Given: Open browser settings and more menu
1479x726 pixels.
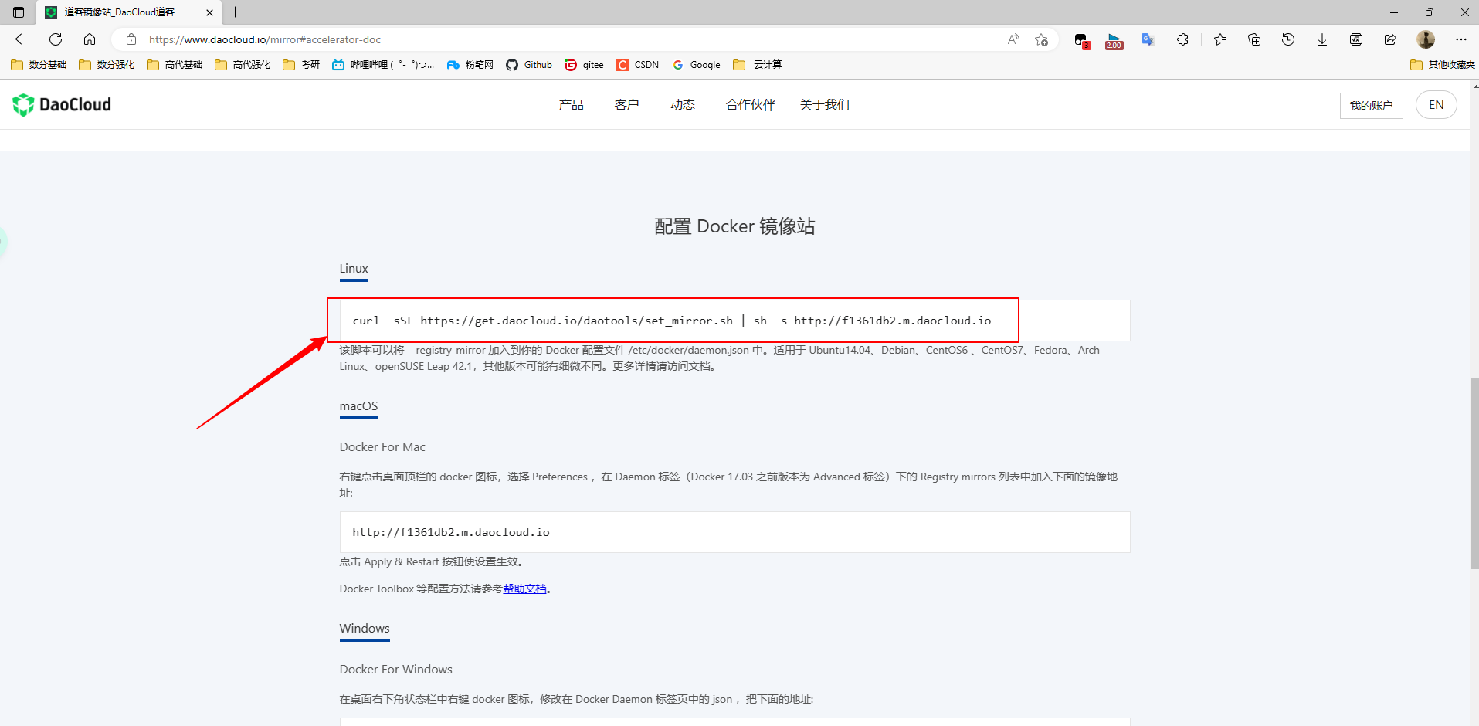Looking at the screenshot, I should point(1461,39).
